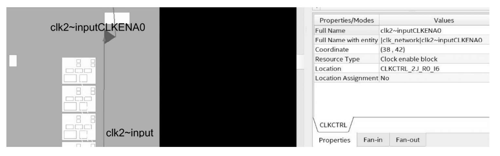Image resolution: width=500 pixels, height=156 pixels.
Task: Select the CLKCTRL tab
Action: (333, 125)
